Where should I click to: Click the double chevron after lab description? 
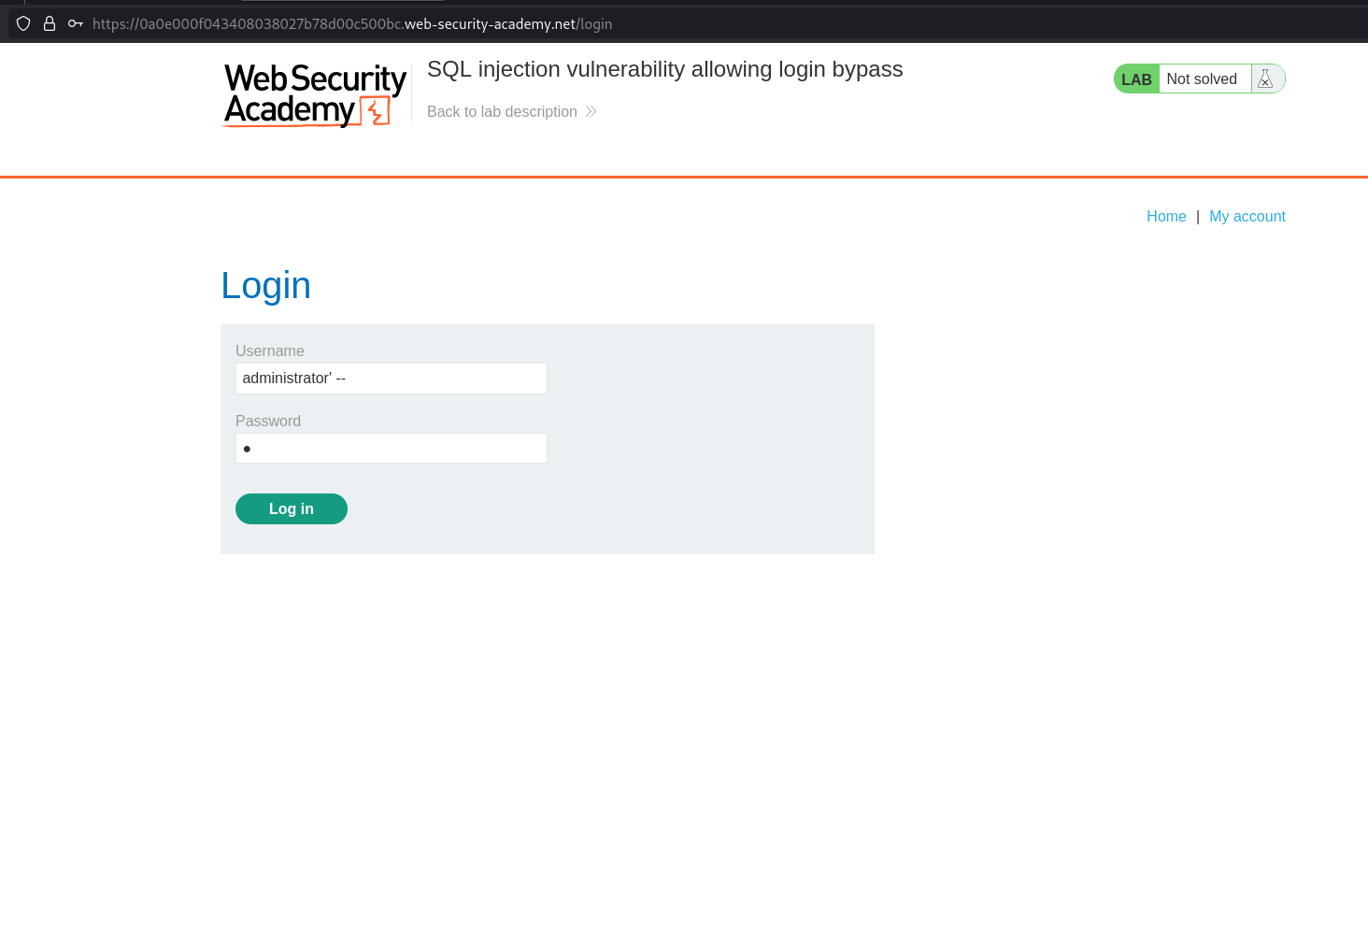pos(591,112)
